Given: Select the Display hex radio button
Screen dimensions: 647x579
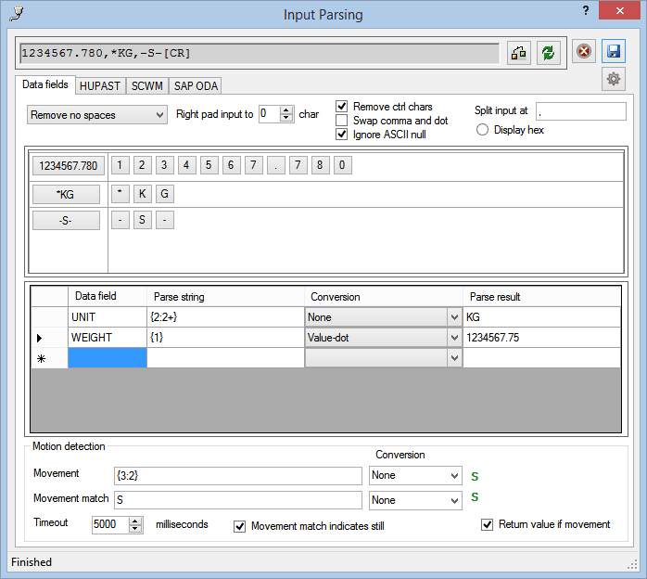Looking at the screenshot, I should tap(482, 130).
